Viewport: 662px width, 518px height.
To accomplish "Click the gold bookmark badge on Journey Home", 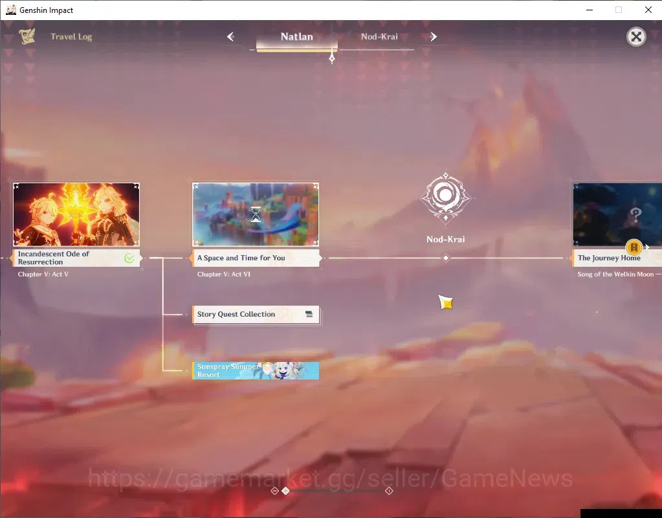I will coord(634,247).
